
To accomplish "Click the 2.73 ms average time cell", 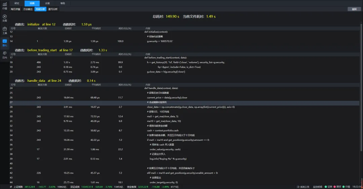I will pyautogui.click(x=95, y=62).
